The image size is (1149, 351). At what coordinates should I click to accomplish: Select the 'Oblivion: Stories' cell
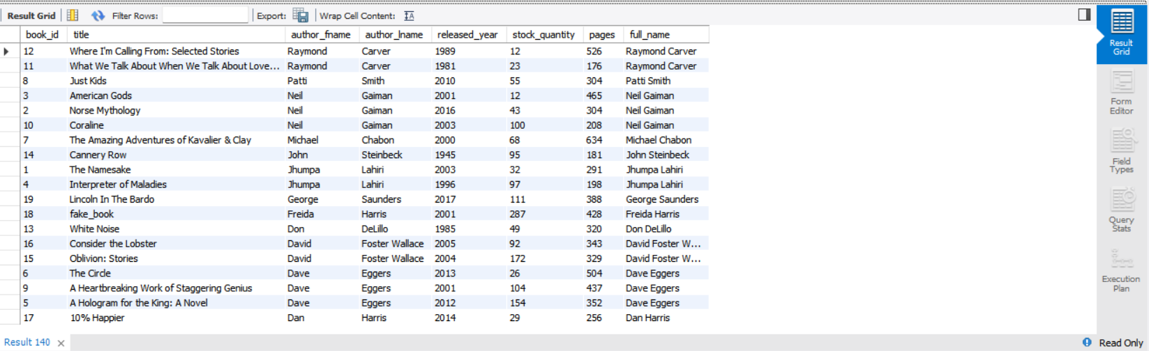(176, 258)
